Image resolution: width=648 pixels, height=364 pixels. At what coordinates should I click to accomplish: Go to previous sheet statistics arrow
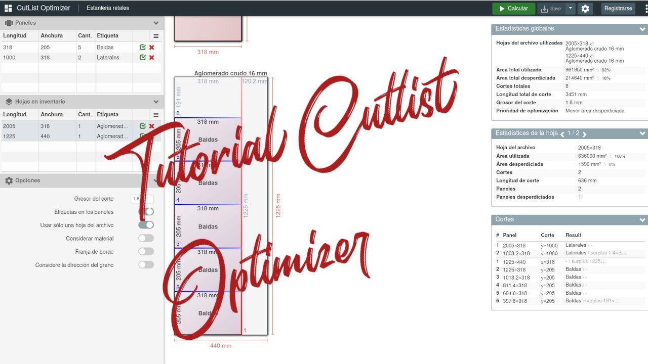coord(562,134)
